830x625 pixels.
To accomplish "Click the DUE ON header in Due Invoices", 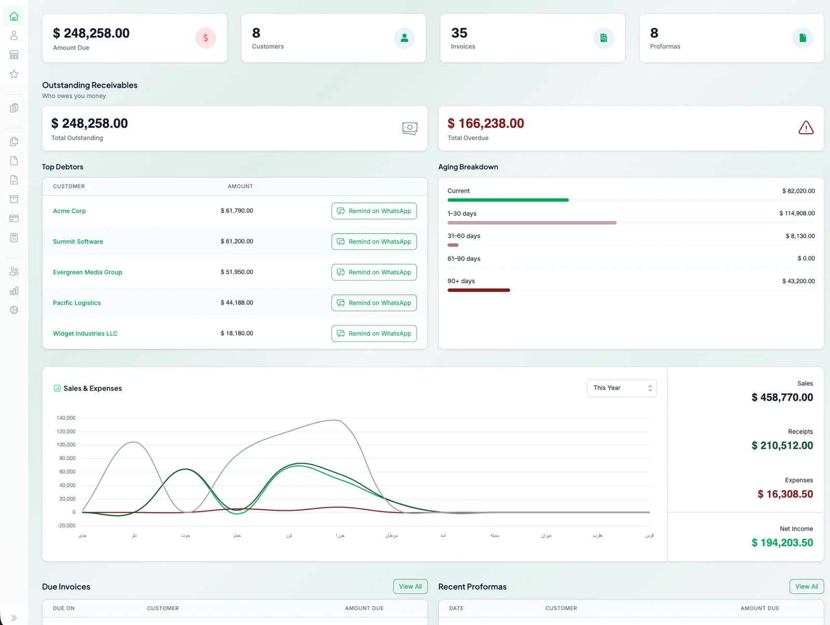I will tap(64, 608).
